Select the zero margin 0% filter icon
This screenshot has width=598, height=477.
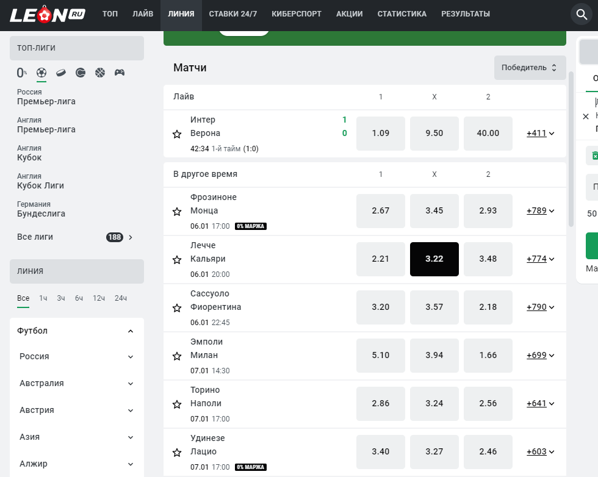[22, 73]
